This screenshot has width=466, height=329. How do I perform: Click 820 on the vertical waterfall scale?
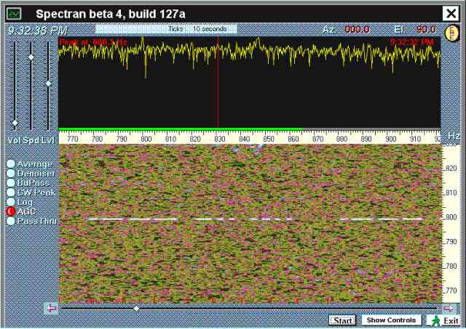(451, 168)
